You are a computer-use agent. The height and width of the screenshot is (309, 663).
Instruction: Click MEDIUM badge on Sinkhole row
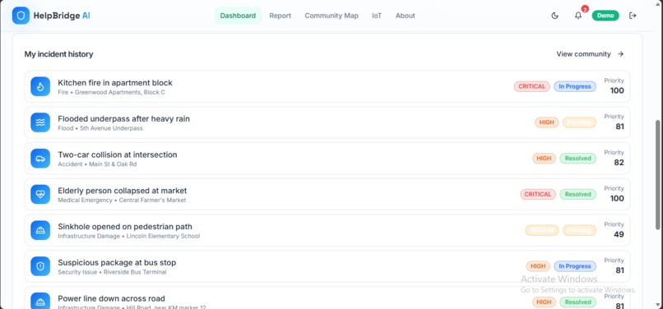(541, 230)
